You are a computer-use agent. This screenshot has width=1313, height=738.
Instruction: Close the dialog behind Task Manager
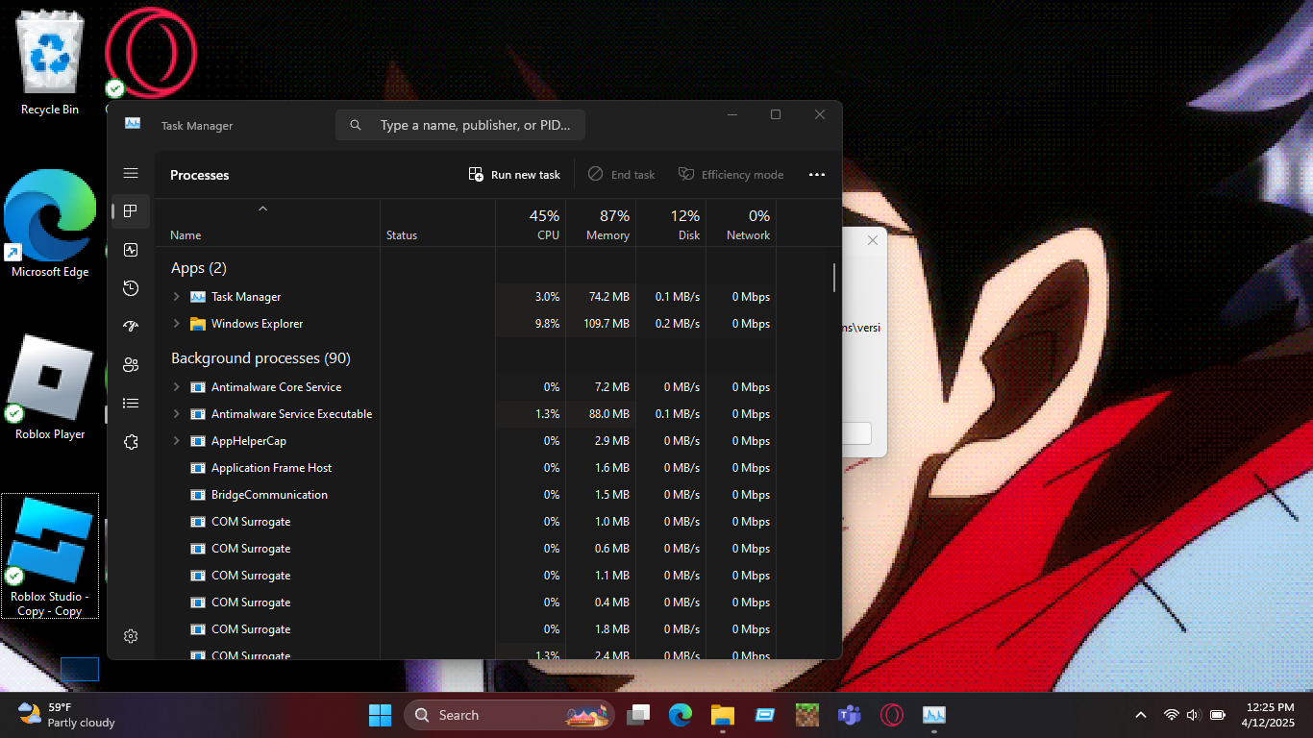coord(872,240)
